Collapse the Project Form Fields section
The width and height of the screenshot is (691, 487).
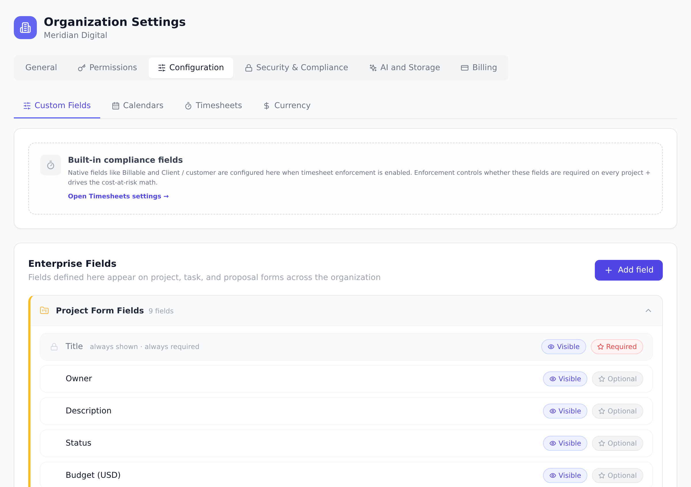click(x=648, y=311)
